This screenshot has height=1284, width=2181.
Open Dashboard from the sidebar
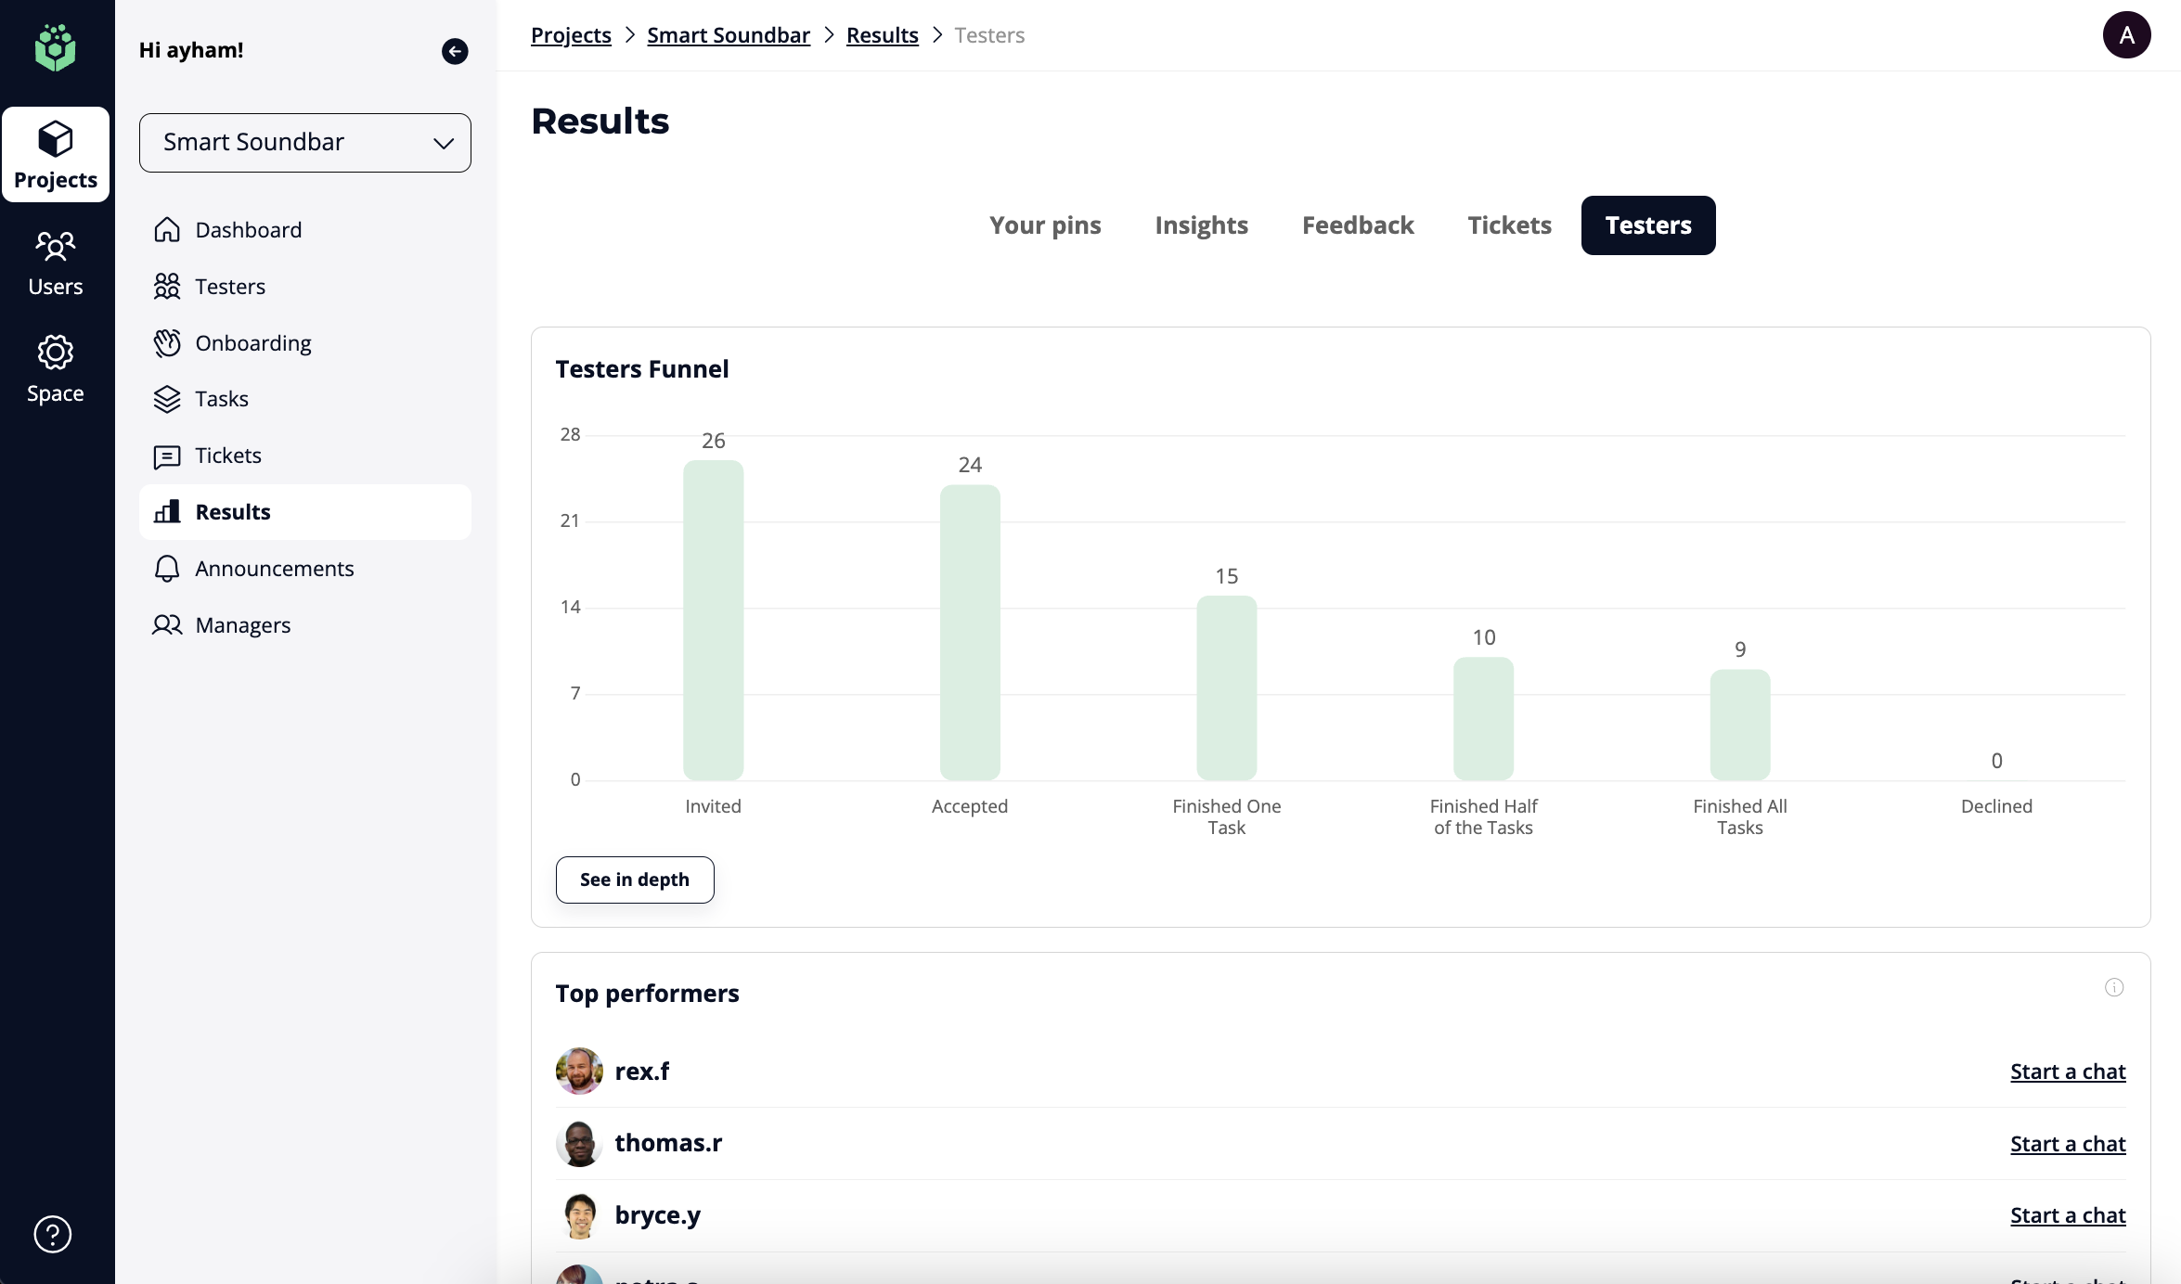248,230
